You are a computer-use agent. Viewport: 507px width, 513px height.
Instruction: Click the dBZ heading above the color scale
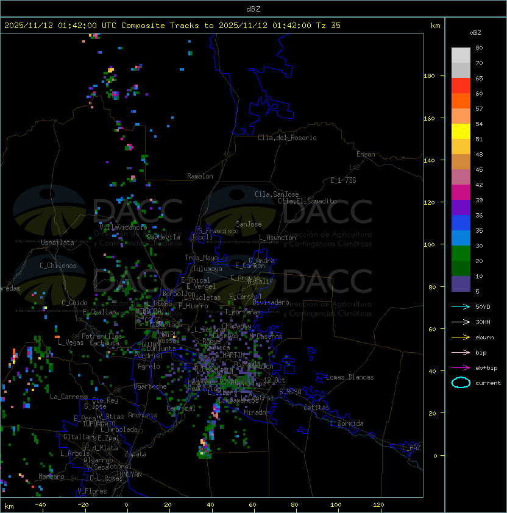point(475,33)
